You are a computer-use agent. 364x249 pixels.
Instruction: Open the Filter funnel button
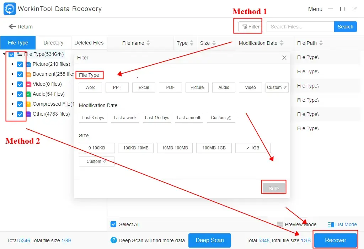(x=250, y=27)
